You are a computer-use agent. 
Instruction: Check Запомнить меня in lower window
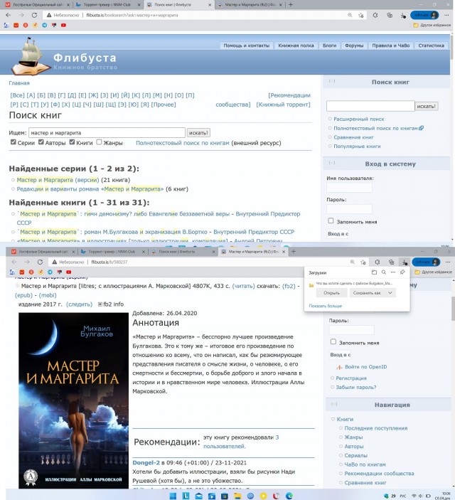pos(333,341)
